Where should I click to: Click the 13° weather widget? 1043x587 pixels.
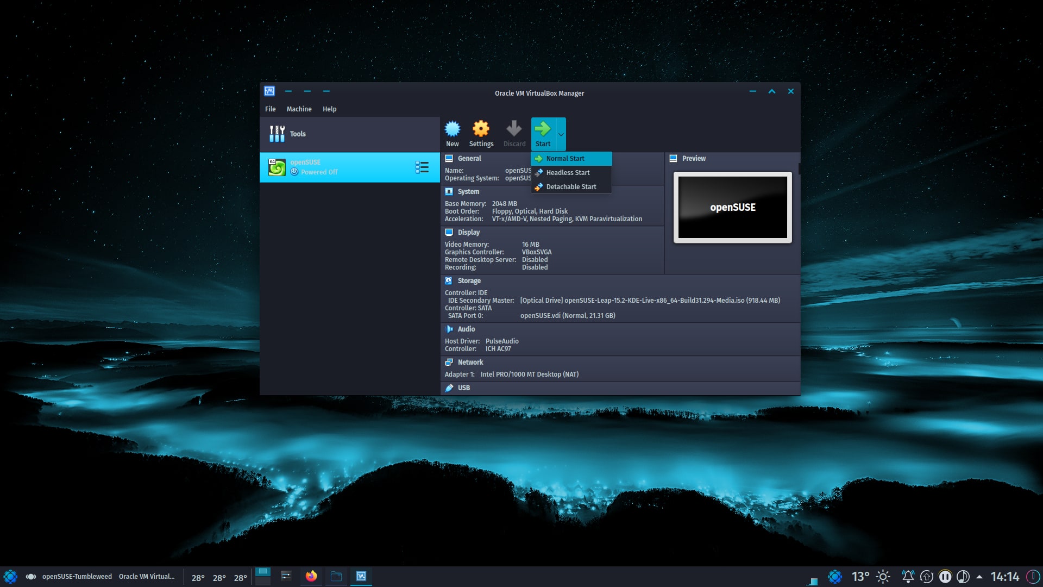coord(860,577)
